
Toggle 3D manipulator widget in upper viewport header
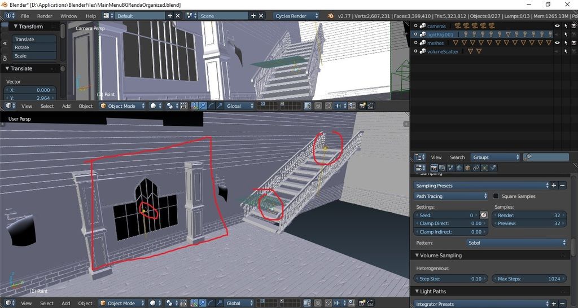[x=195, y=106]
